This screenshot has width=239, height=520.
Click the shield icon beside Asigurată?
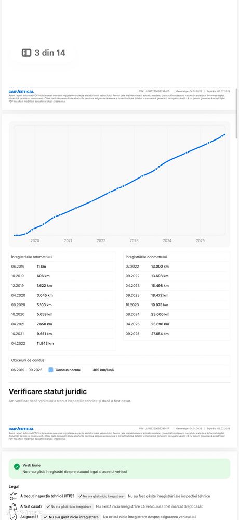point(13,517)
